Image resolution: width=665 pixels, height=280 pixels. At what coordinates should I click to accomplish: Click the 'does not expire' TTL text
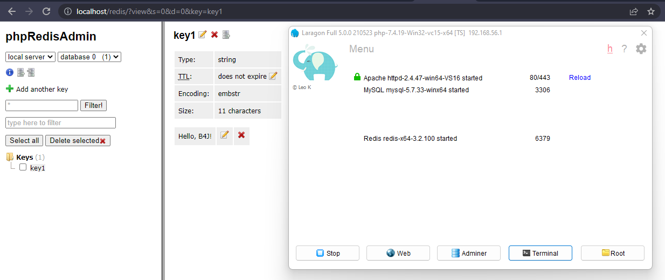243,77
